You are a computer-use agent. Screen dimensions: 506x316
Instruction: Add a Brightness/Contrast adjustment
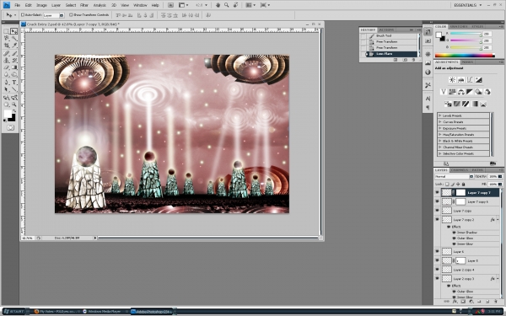tap(452, 80)
